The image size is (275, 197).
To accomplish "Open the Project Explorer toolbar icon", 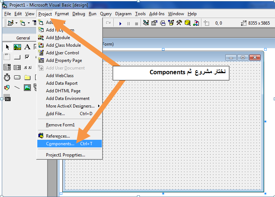I will click(x=146, y=23).
